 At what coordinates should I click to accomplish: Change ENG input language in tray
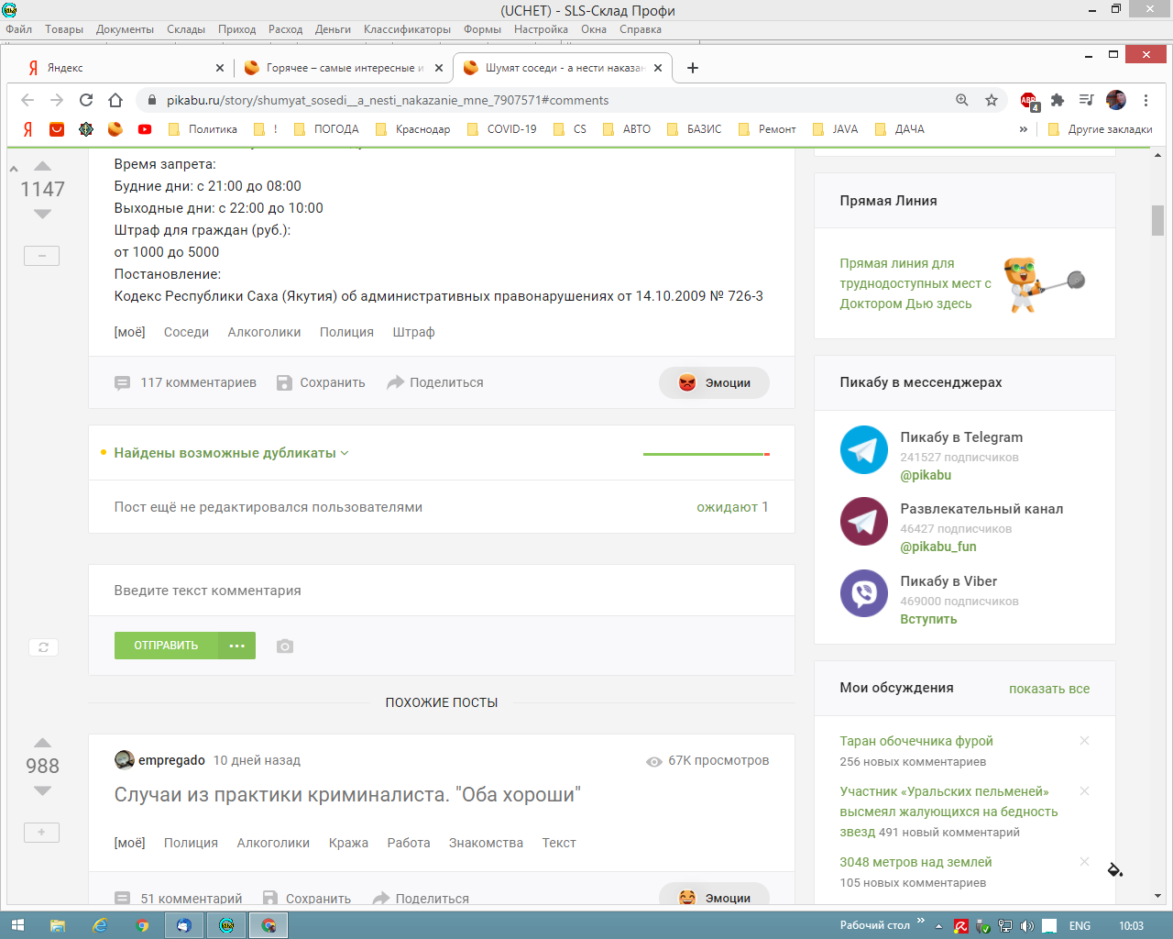1080,926
